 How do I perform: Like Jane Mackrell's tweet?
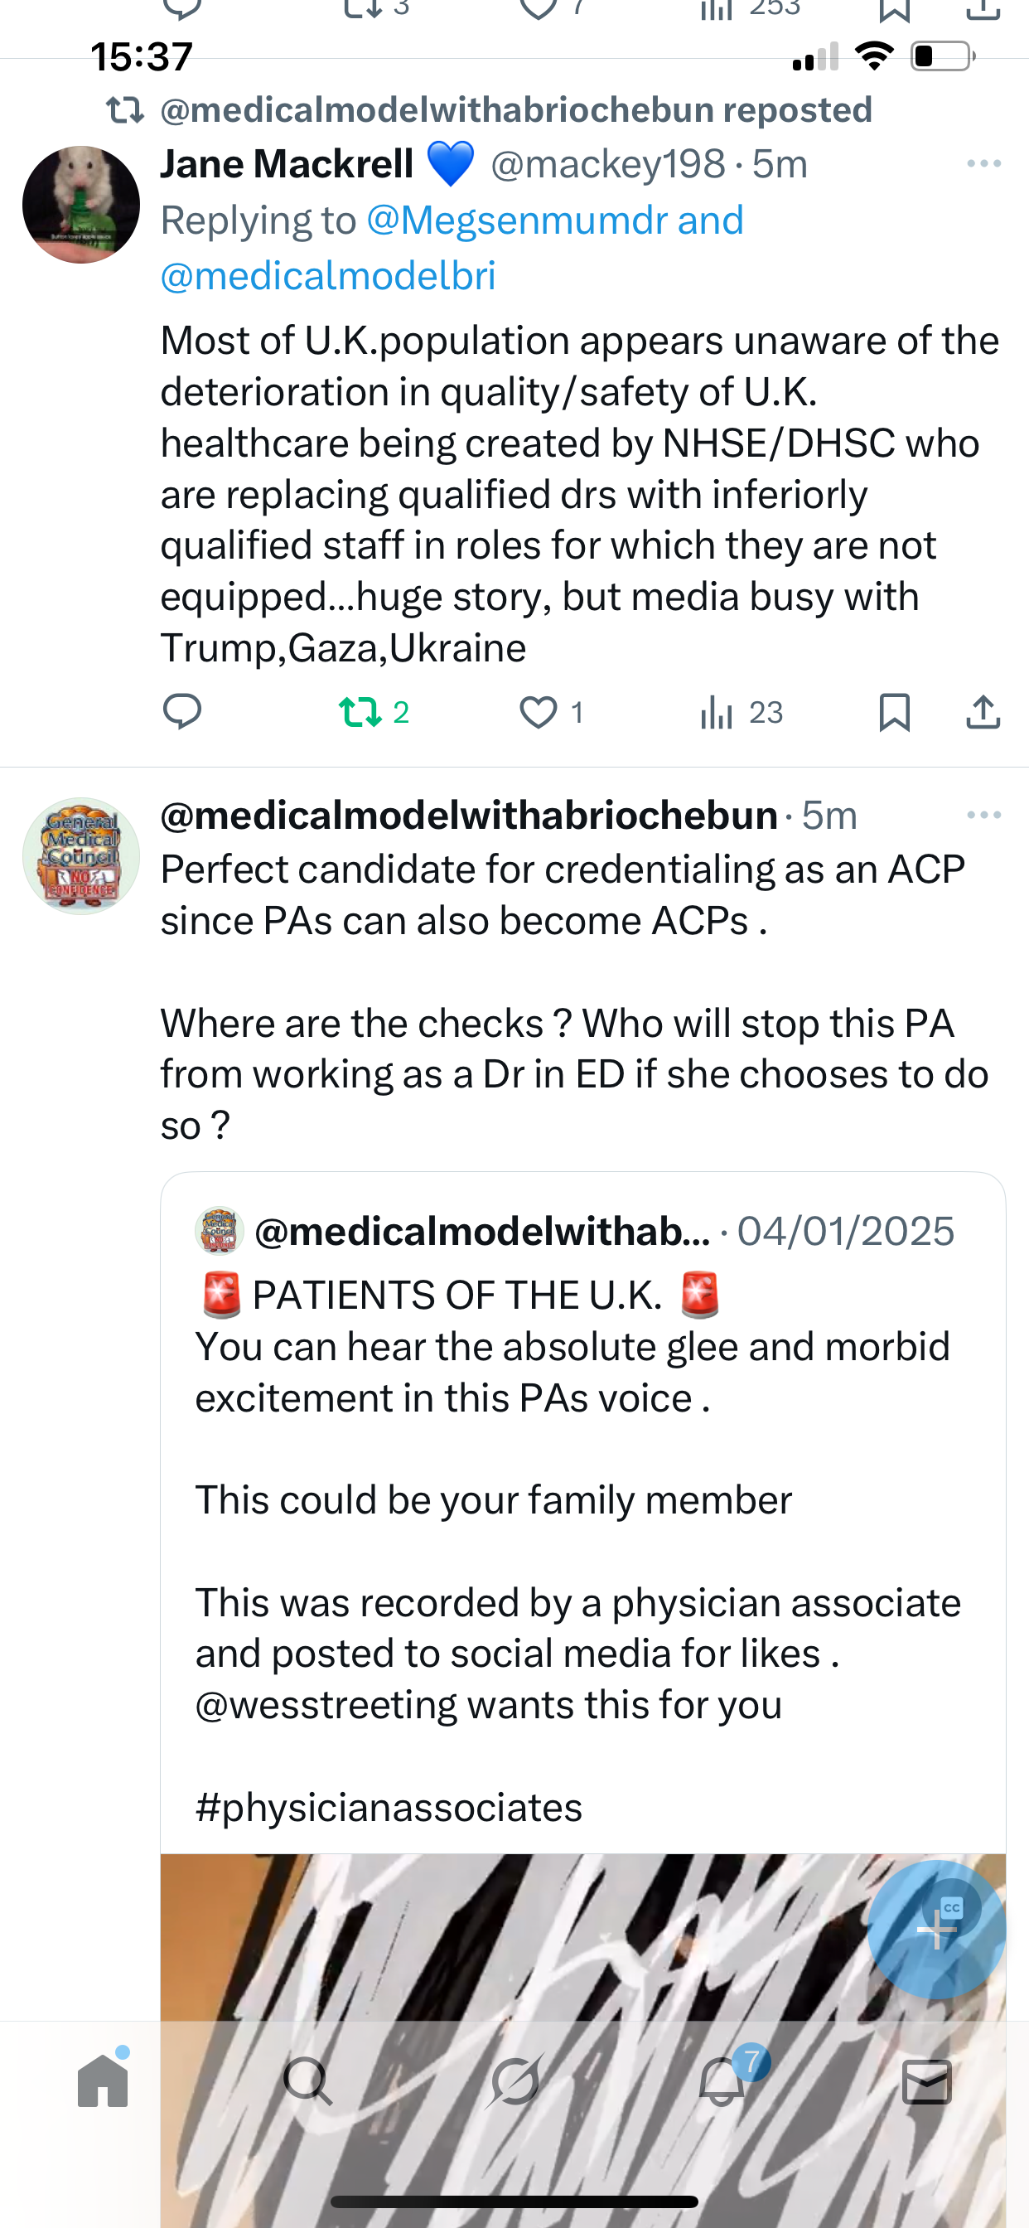538,712
